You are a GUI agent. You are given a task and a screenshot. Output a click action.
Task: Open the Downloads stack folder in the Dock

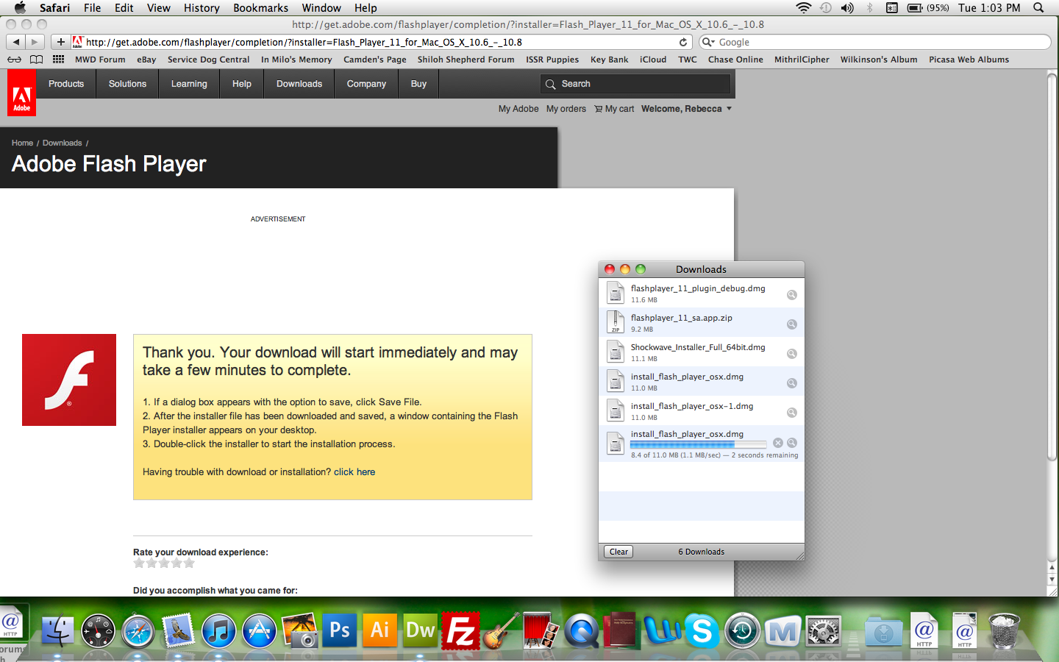pos(883,630)
